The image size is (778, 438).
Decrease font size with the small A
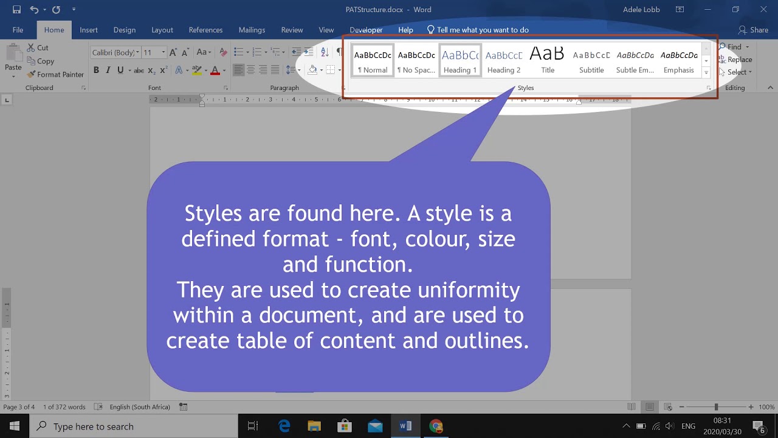tap(187, 53)
